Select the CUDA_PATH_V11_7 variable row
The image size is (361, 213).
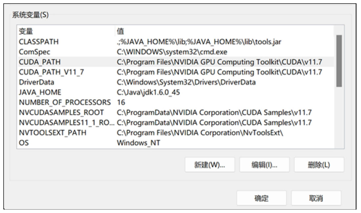[x=176, y=72]
